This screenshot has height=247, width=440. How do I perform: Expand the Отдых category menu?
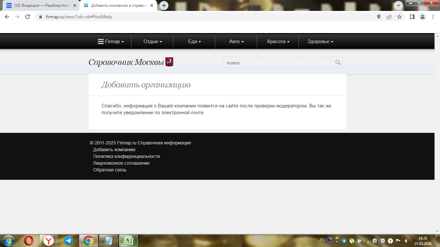pyautogui.click(x=153, y=41)
